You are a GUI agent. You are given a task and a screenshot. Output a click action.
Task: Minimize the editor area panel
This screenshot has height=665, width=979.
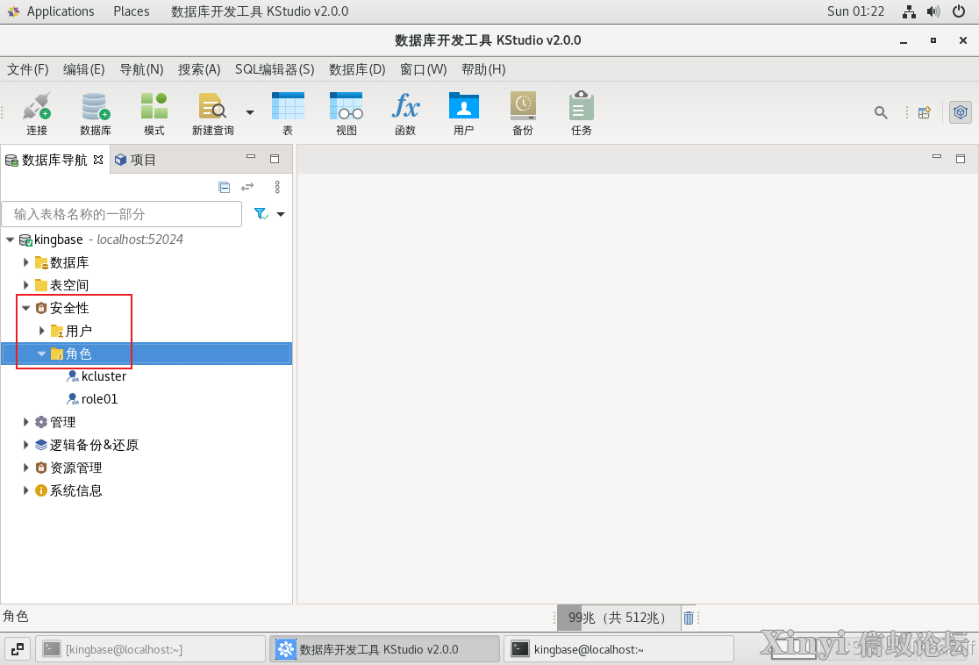pos(937,157)
